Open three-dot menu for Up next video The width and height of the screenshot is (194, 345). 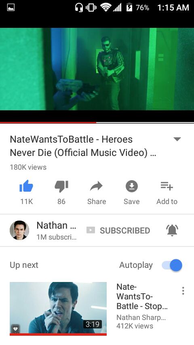[183, 290]
